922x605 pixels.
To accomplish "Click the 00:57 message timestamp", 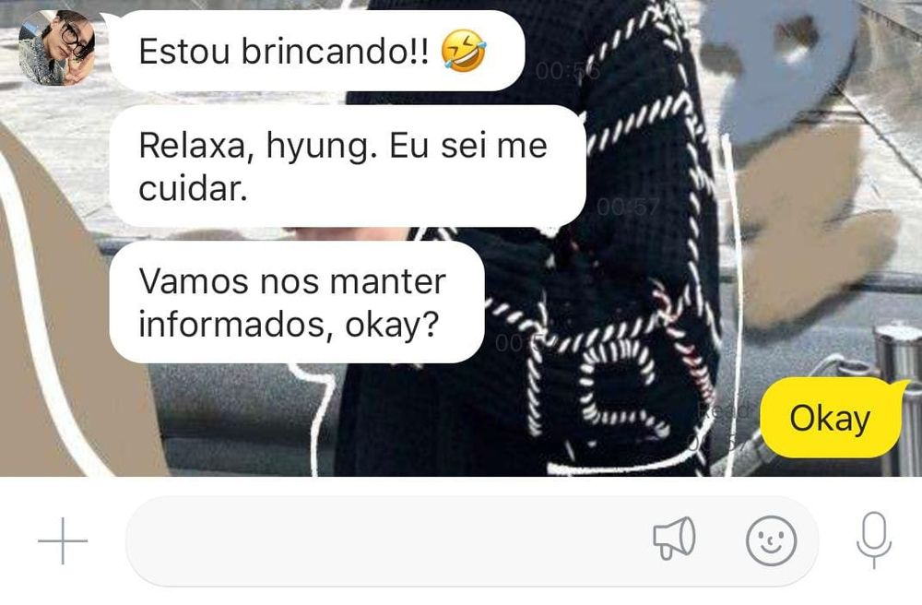I will pos(628,207).
